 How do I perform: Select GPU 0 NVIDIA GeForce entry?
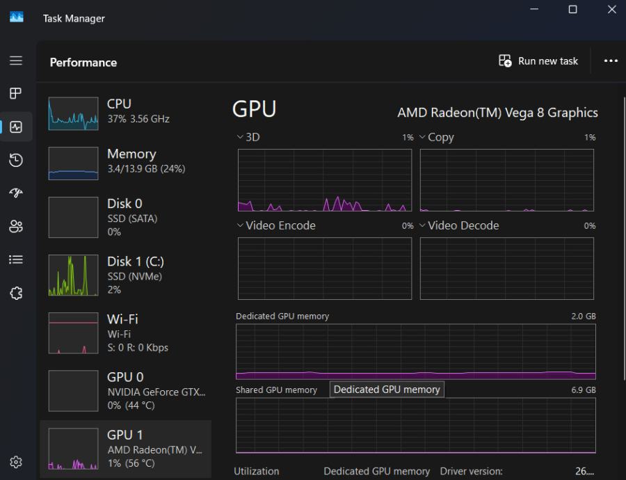point(125,390)
